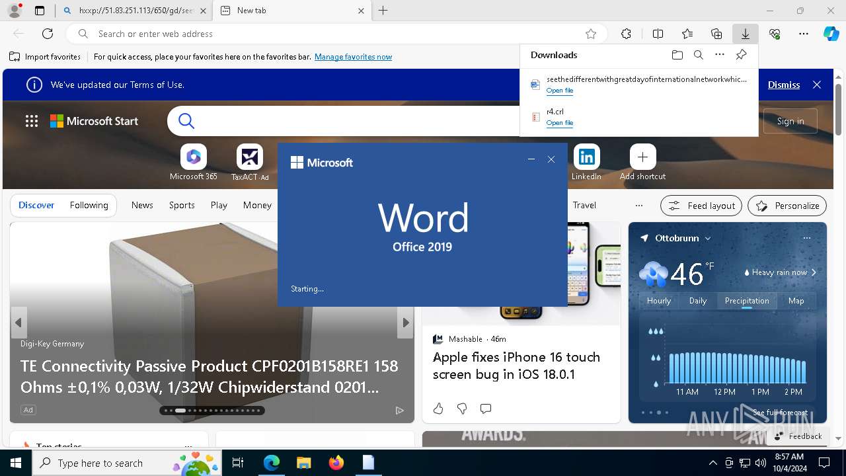Click the Sign in button

790,121
